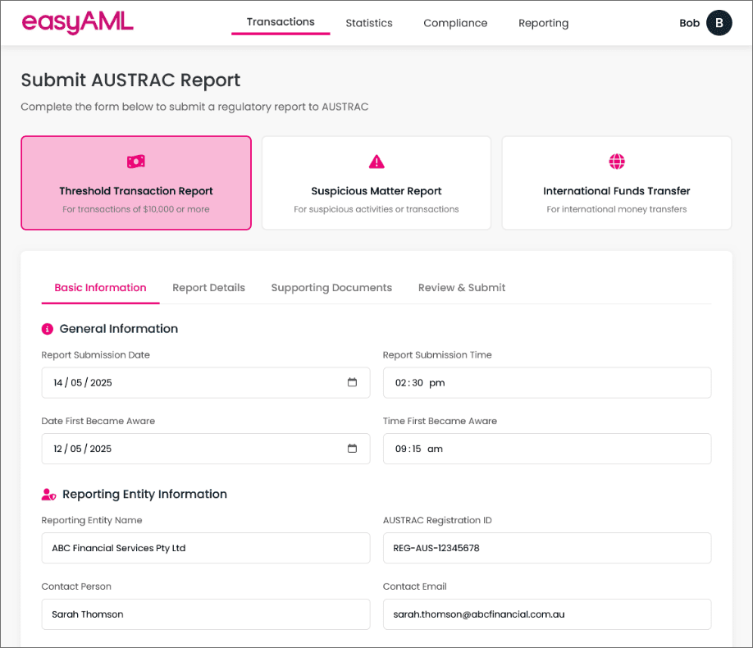Click the General Information heading text
This screenshot has height=648, width=753.
click(119, 329)
